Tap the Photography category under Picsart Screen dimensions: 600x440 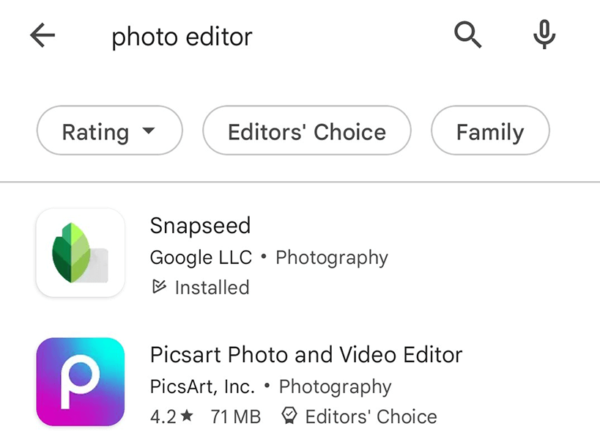(336, 386)
